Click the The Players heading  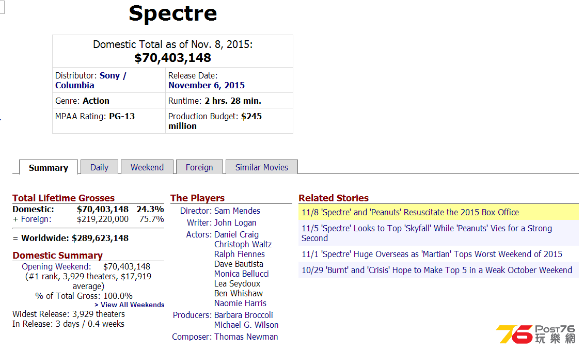197,198
